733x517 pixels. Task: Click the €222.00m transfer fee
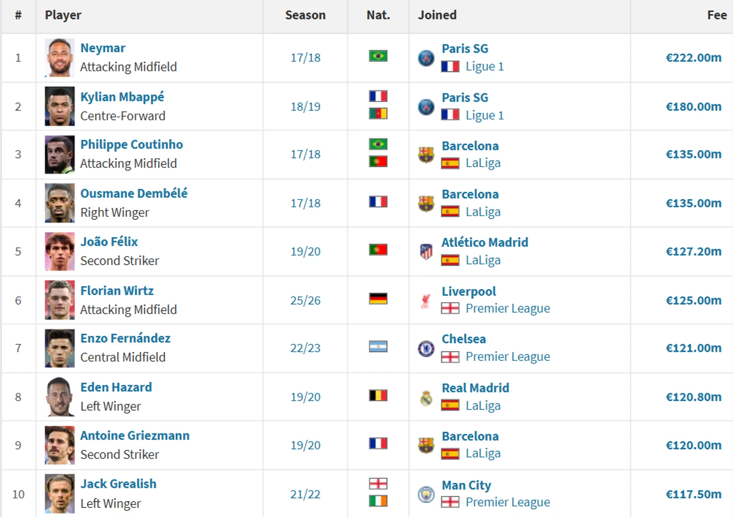tap(693, 58)
